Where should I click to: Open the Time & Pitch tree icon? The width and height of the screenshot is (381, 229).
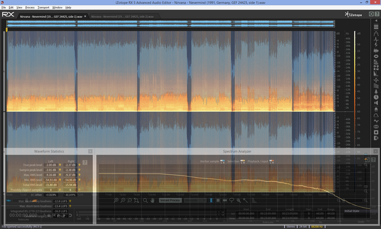pyautogui.click(x=376, y=92)
